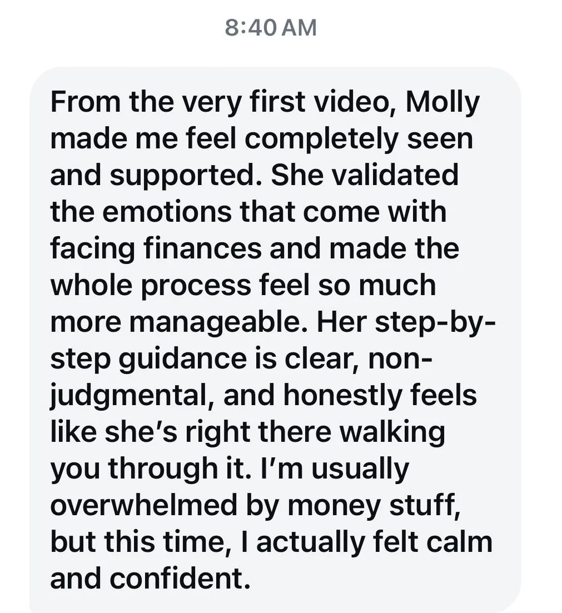
Task: Click the word 'supported' in the message
Action: [181, 176]
